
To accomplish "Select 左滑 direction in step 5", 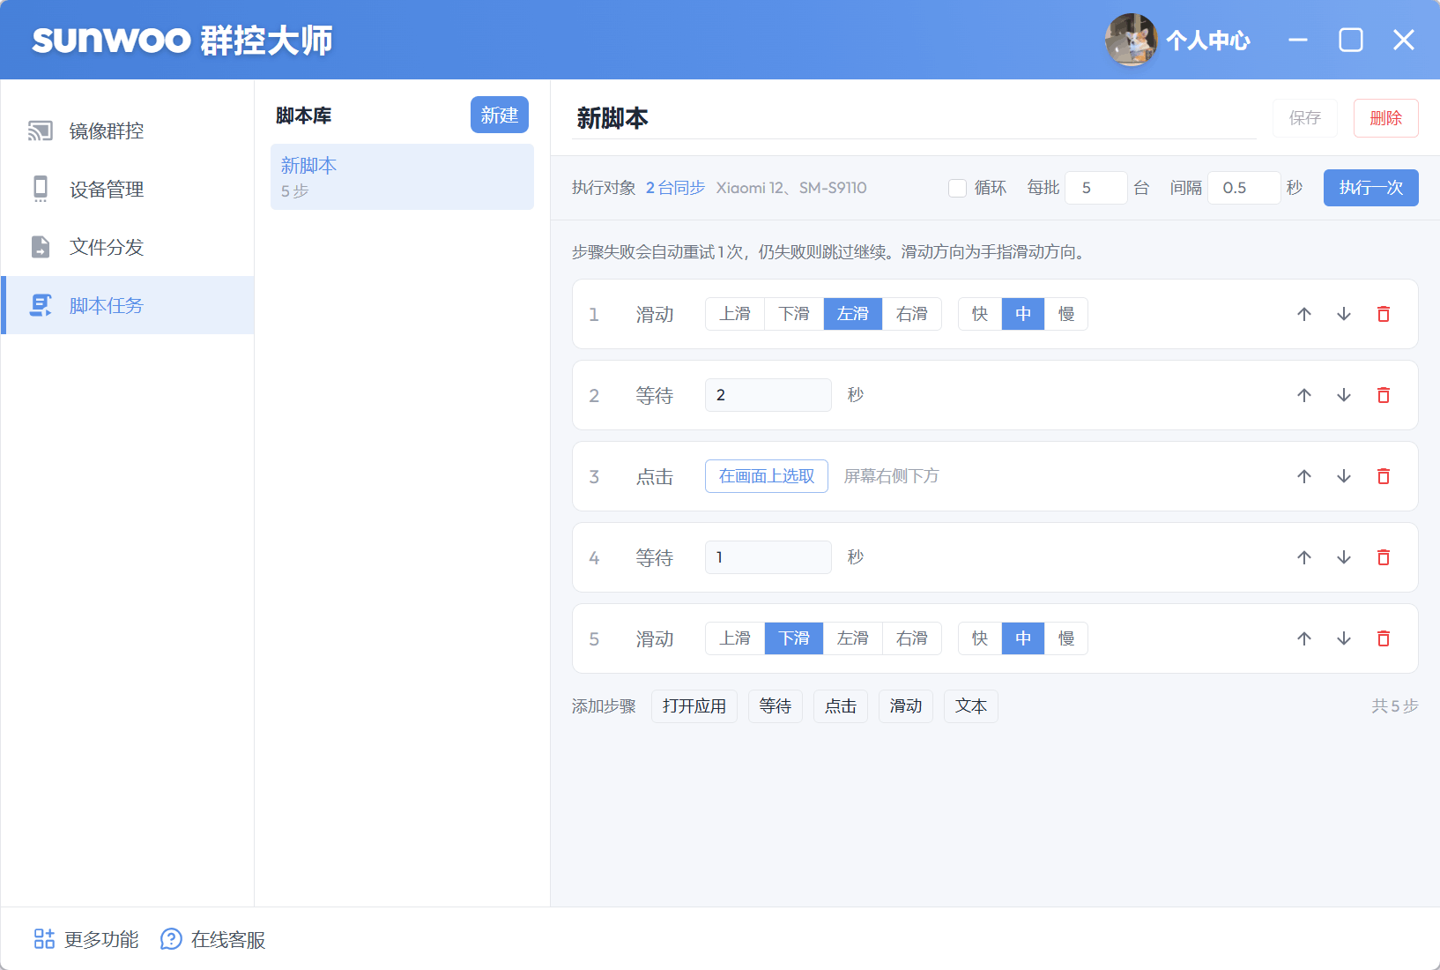I will 853,638.
